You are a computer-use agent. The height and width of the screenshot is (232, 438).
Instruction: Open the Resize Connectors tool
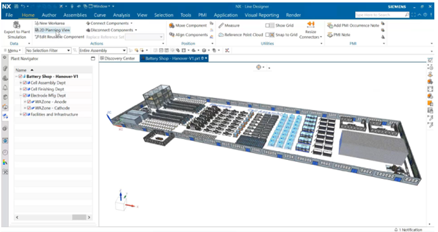click(310, 30)
